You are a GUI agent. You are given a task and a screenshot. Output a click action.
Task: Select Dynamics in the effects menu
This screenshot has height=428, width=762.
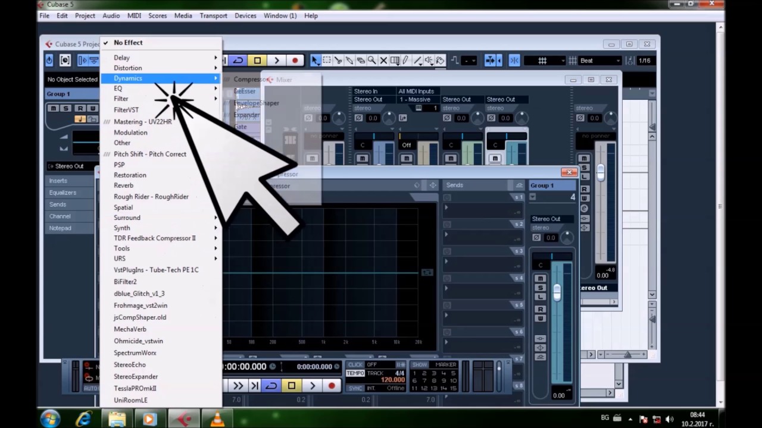(x=161, y=78)
